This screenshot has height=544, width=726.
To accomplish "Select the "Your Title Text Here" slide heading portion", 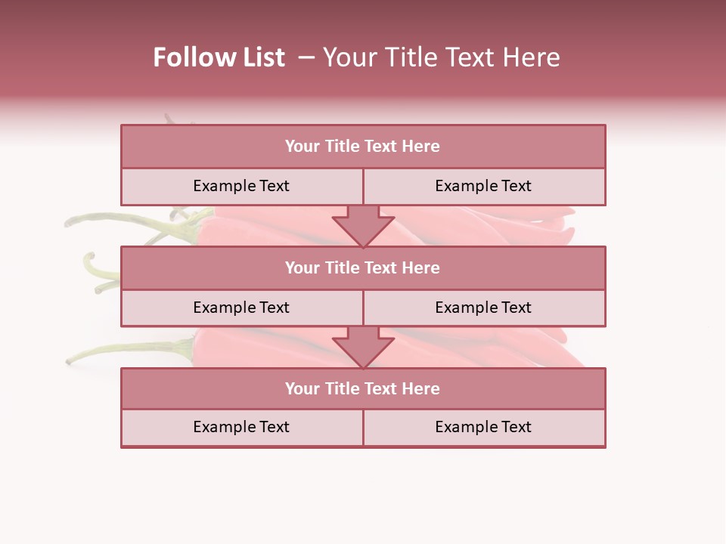I will (x=441, y=57).
